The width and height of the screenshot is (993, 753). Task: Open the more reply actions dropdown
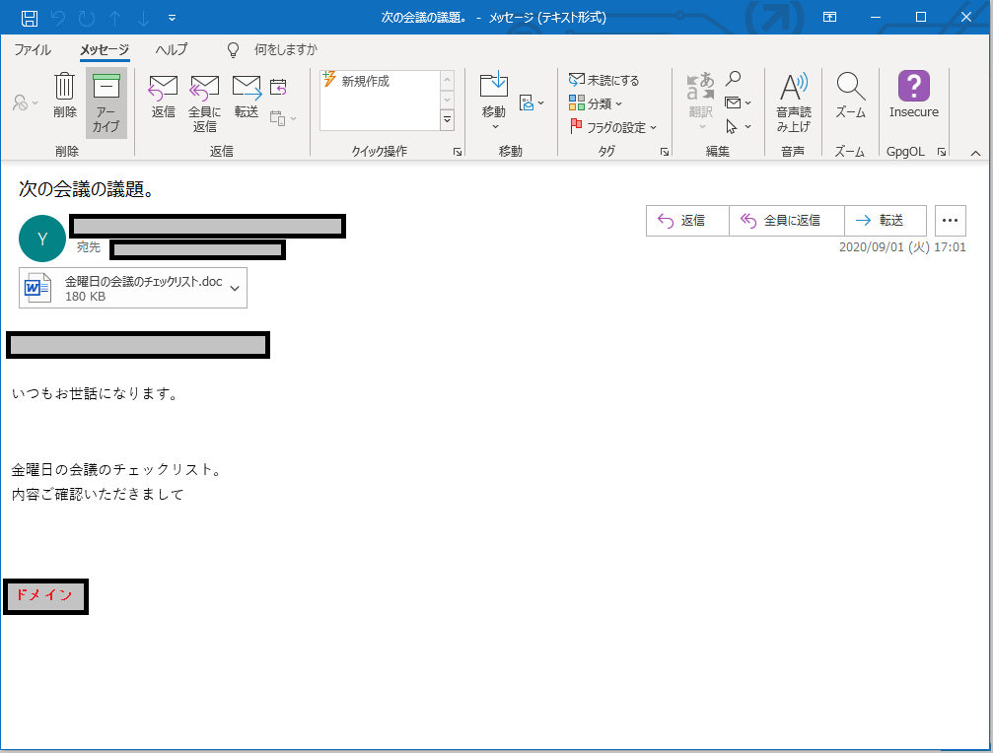pyautogui.click(x=282, y=118)
